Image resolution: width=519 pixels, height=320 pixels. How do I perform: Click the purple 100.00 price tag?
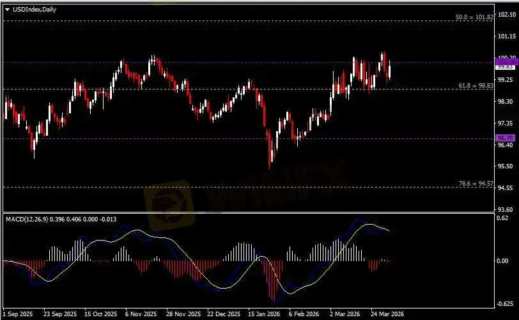pos(506,62)
